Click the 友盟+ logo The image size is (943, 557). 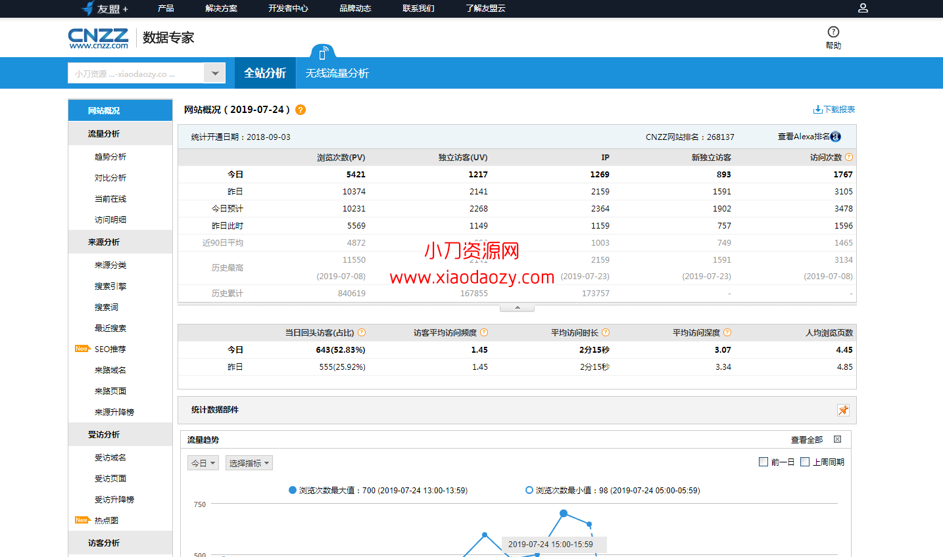105,9
